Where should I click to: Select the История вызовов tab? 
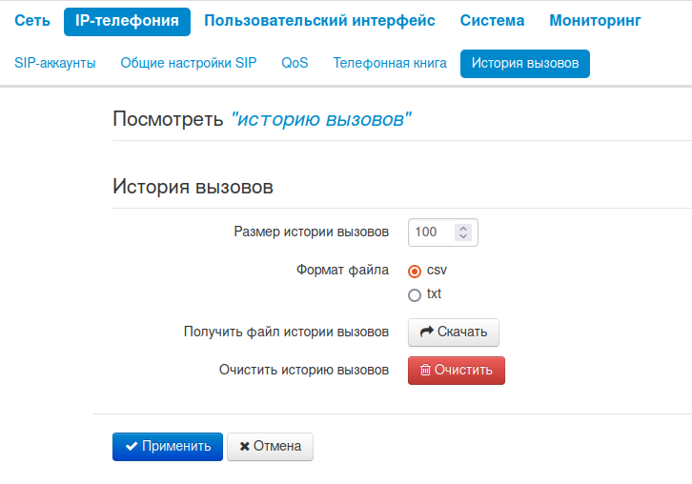[x=524, y=64]
